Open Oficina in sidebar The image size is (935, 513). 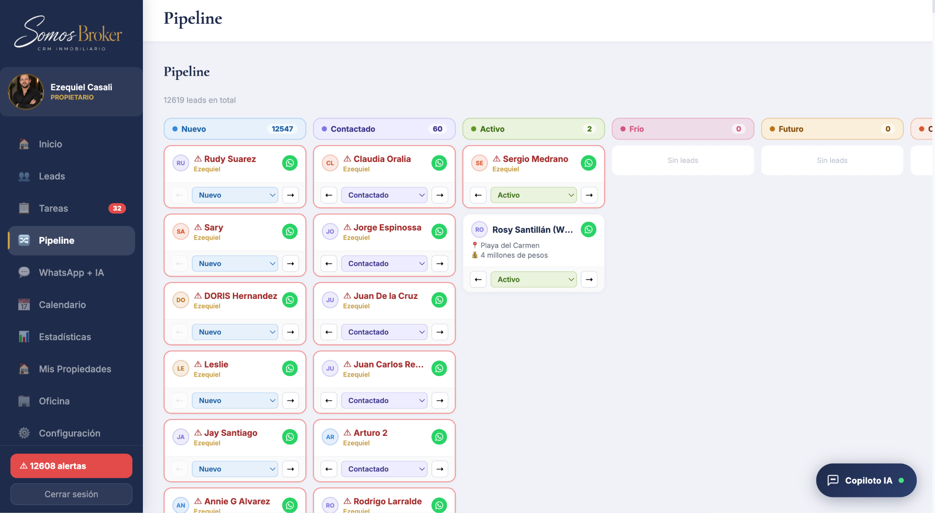[72, 401]
